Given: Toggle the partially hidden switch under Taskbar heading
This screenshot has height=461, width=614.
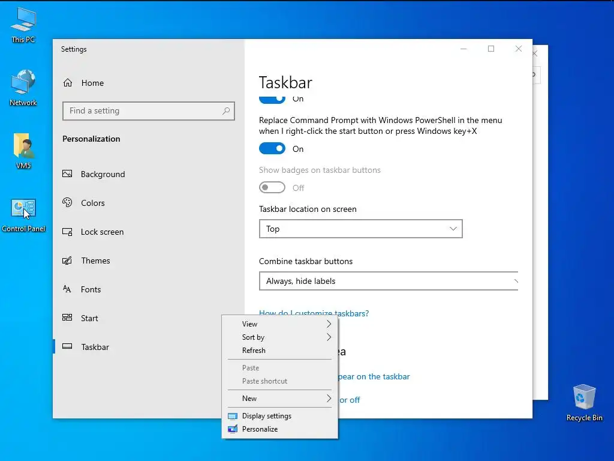Looking at the screenshot, I should [x=272, y=100].
